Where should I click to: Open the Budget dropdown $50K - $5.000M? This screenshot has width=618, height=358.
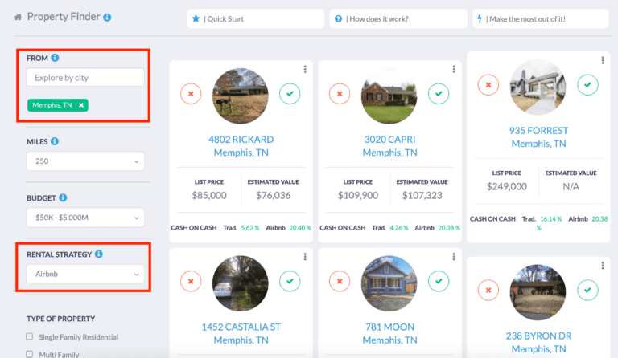click(84, 218)
